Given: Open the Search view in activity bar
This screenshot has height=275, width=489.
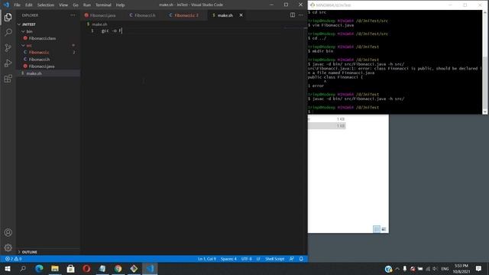Looking at the screenshot, I should [8, 32].
